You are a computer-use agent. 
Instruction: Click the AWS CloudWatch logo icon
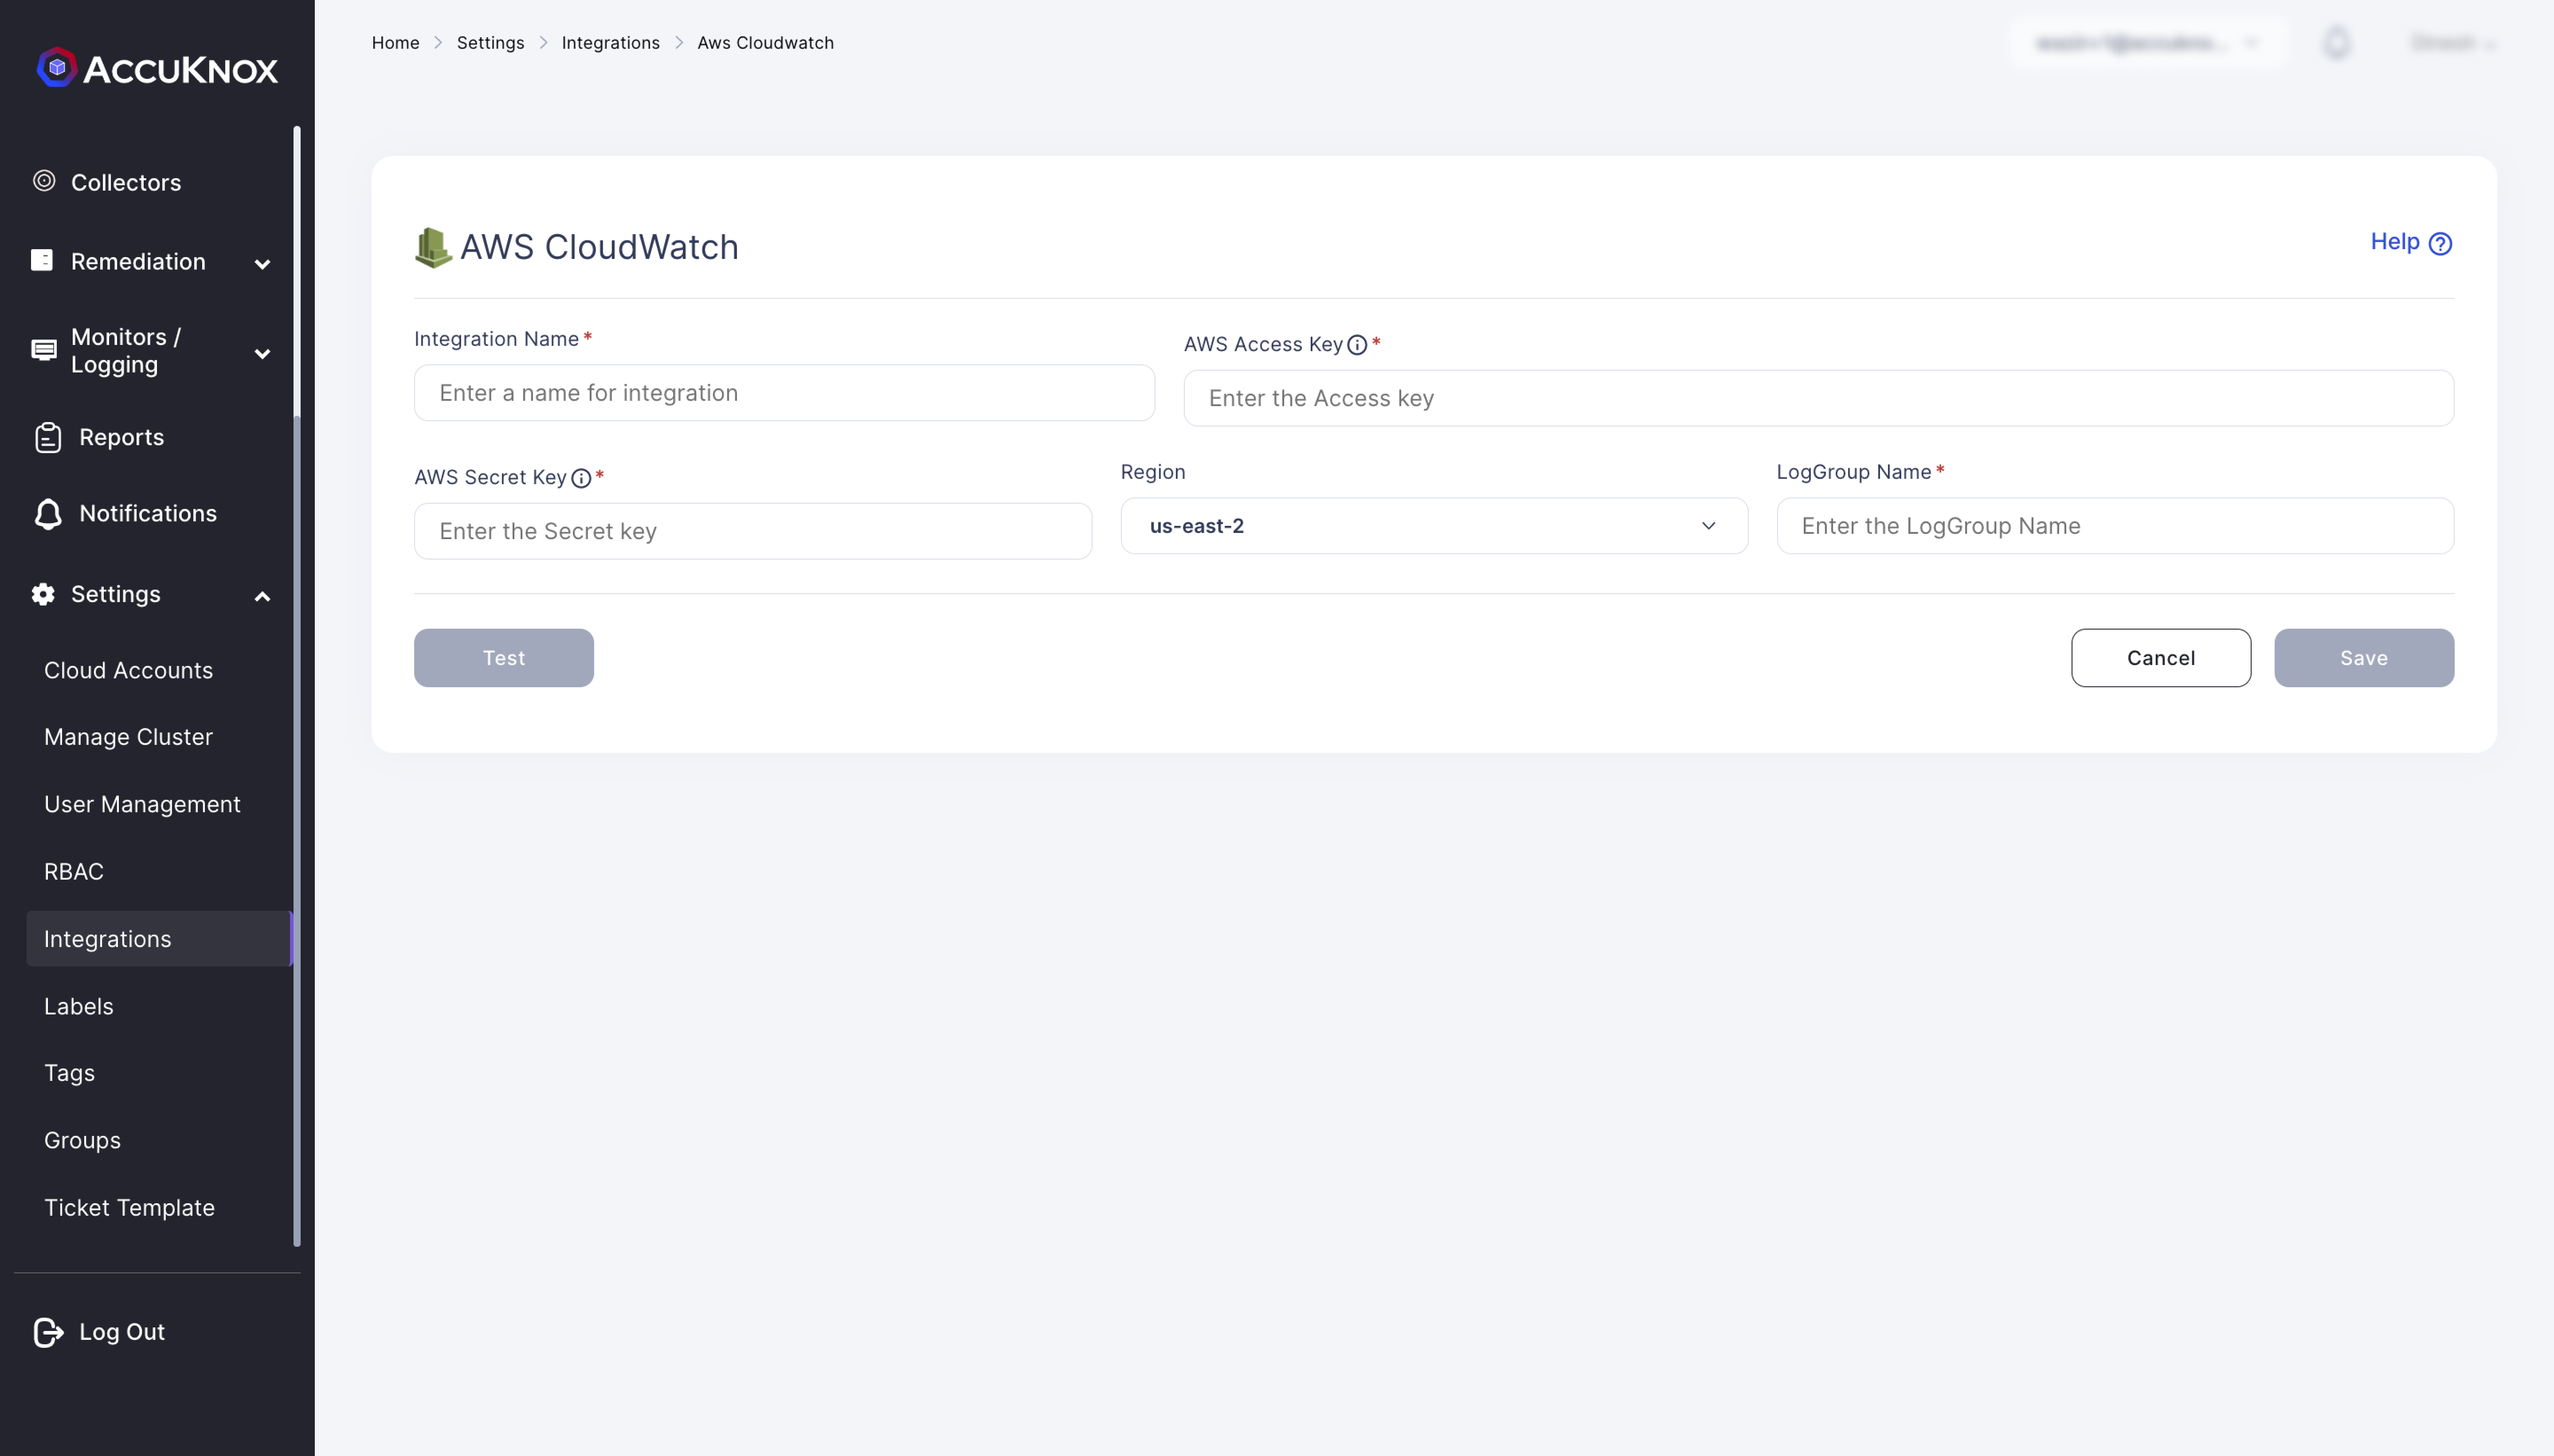pyautogui.click(x=433, y=247)
